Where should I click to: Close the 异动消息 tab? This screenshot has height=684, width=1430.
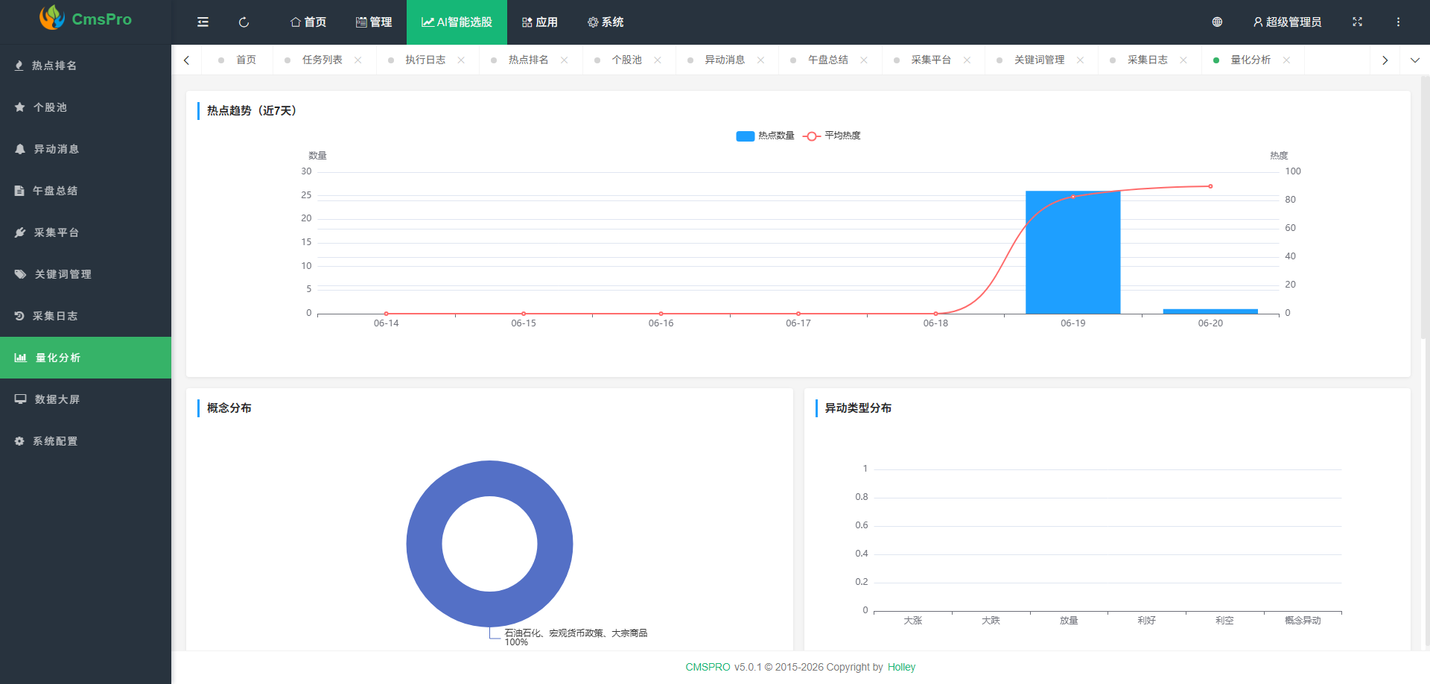tap(760, 60)
